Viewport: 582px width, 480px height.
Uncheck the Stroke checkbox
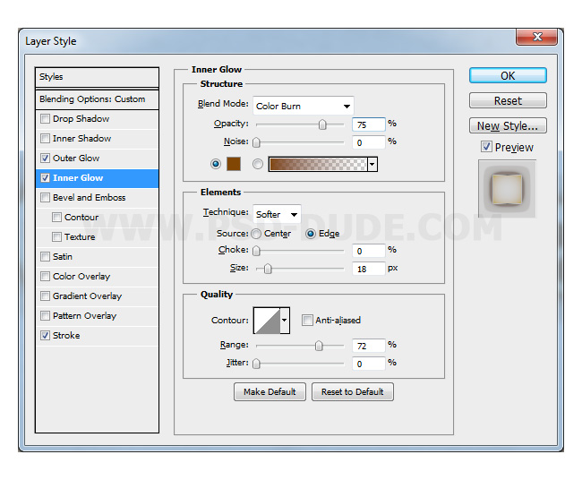pyautogui.click(x=45, y=335)
